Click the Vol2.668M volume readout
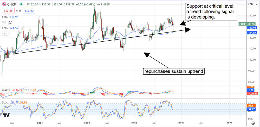Screen dimensions: 260x127 [x=104, y=4]
